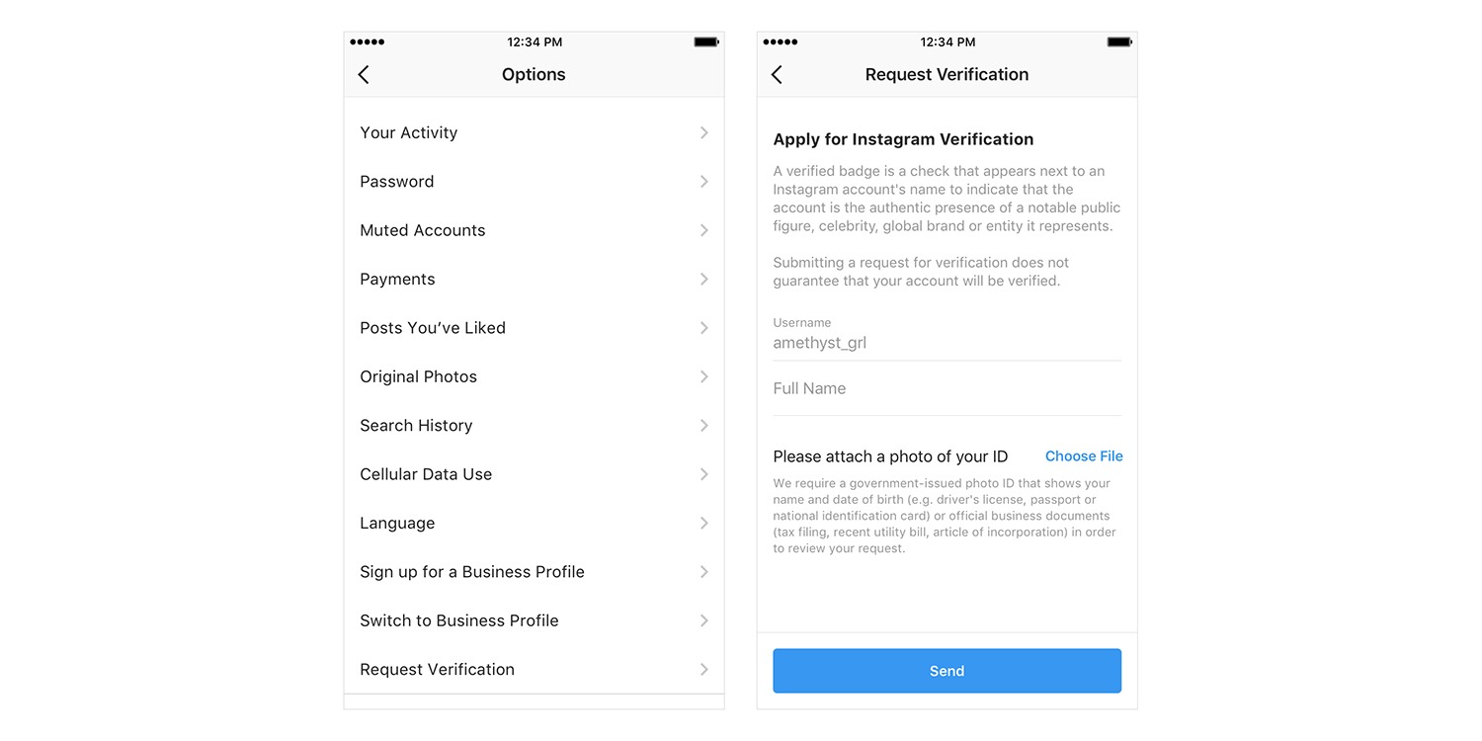Screen dimensions: 1482x741
Task: Open Request Verification option
Action: (534, 670)
